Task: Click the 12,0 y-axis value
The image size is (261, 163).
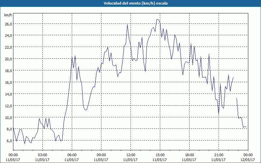Action: (x=8, y=106)
